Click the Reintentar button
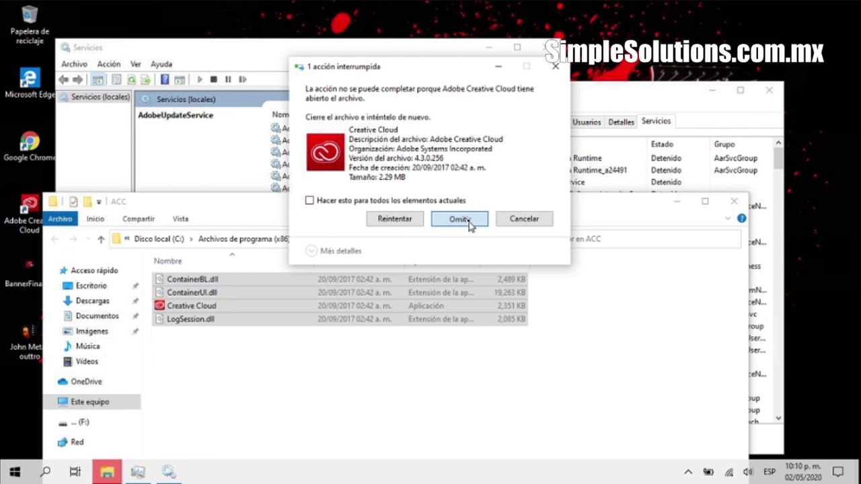The image size is (861, 484). point(395,219)
